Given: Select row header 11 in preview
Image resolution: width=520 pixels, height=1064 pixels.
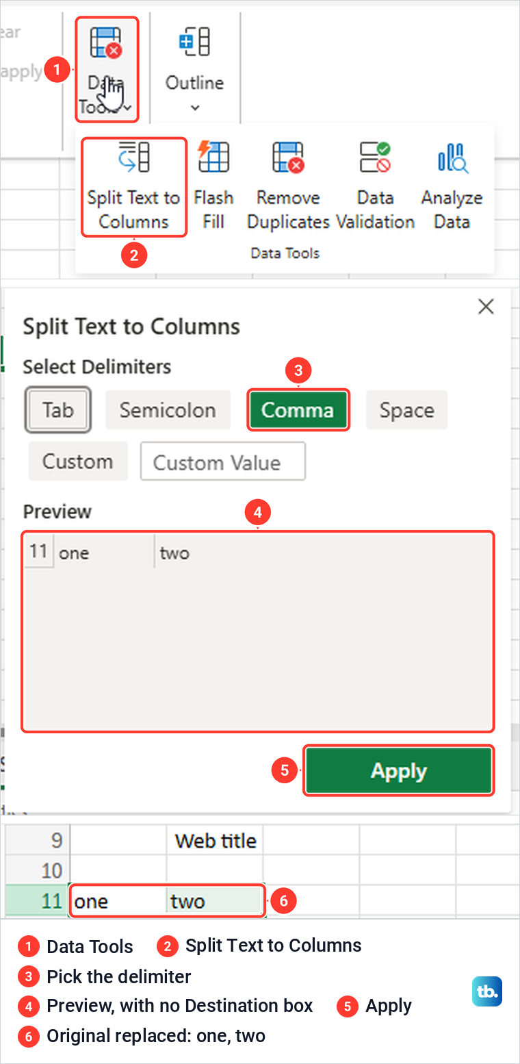Looking at the screenshot, I should tap(39, 552).
